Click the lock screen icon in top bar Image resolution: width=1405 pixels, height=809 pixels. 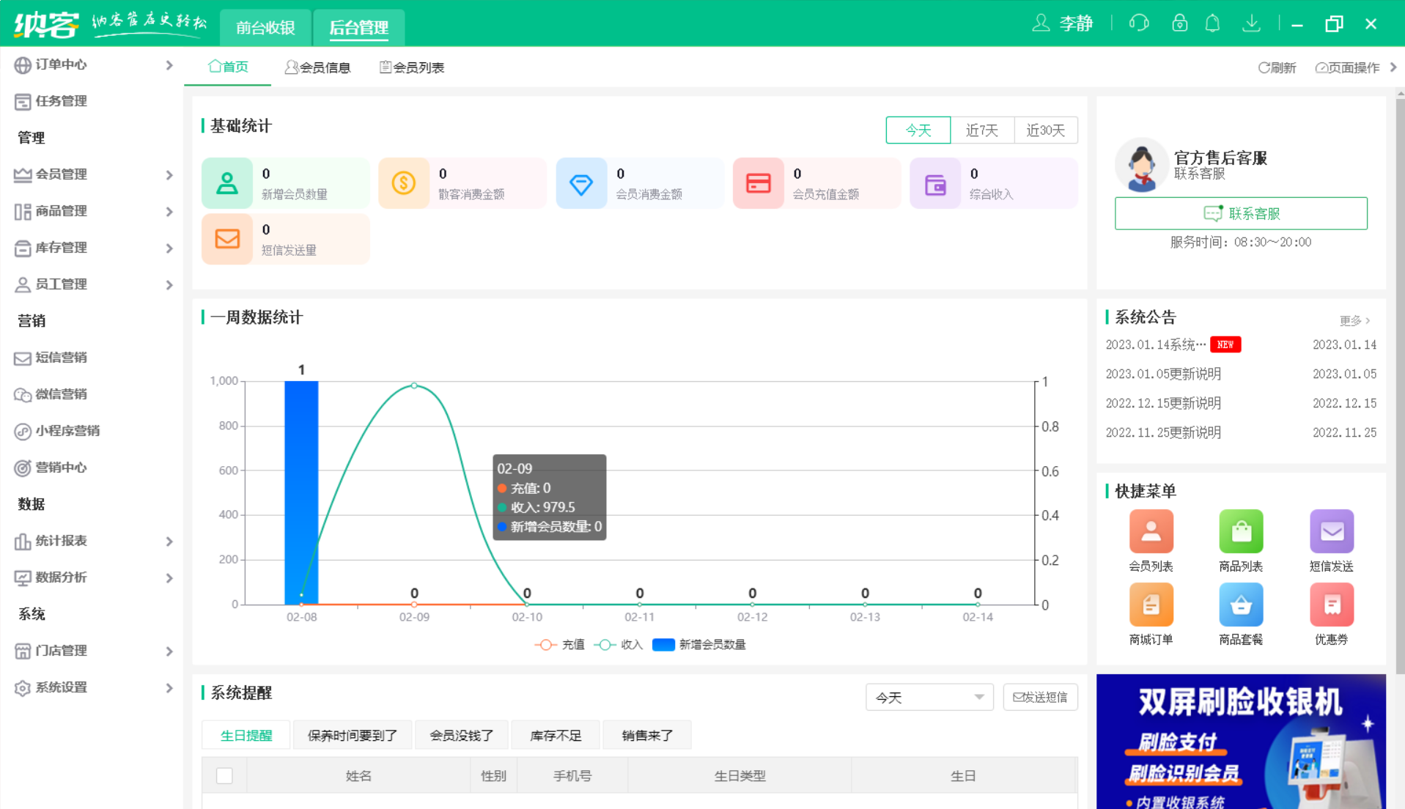tap(1179, 23)
